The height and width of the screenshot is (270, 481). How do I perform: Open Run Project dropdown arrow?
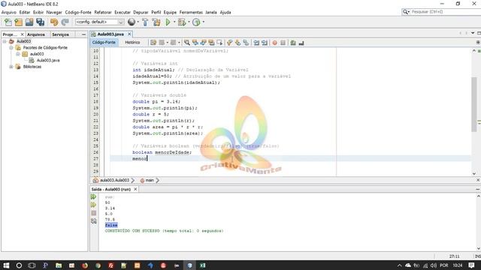click(174, 22)
